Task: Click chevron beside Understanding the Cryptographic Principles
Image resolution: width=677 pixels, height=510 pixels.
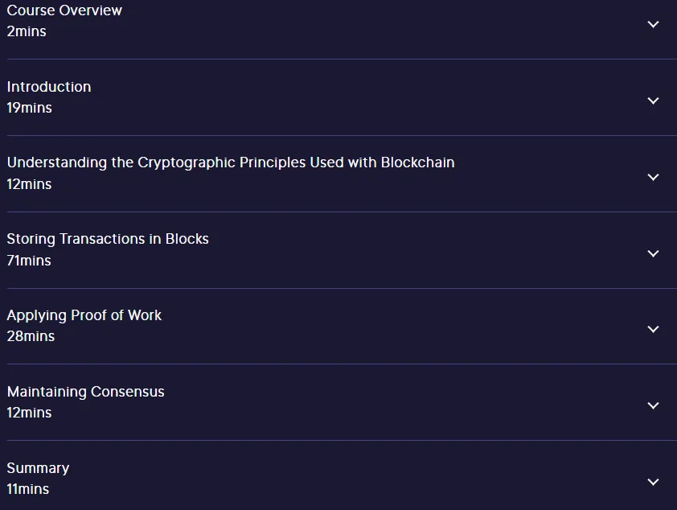Action: point(653,177)
